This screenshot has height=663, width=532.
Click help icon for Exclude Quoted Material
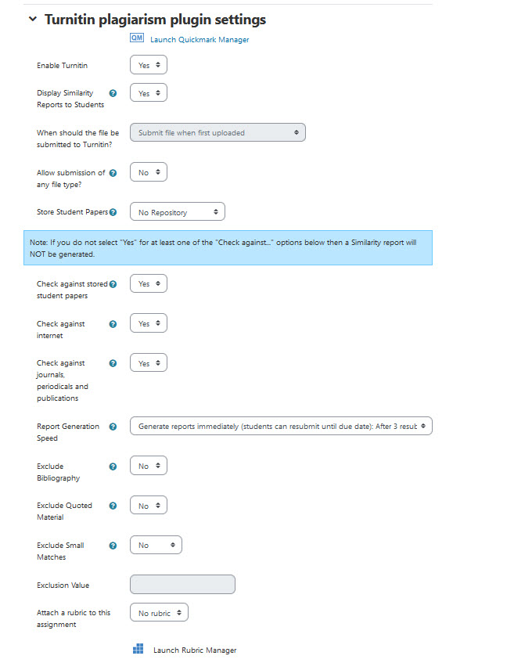click(x=113, y=506)
